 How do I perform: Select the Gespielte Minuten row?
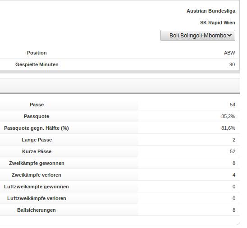tap(120, 64)
